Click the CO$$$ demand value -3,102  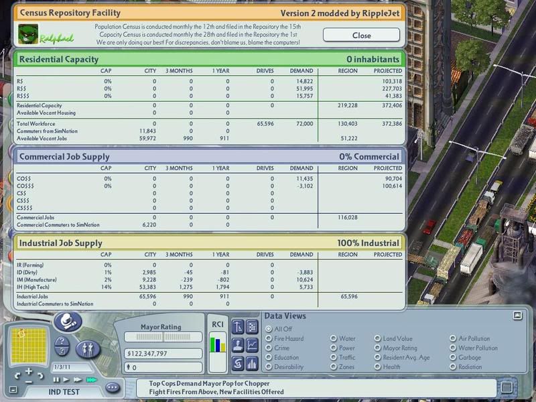(x=305, y=186)
